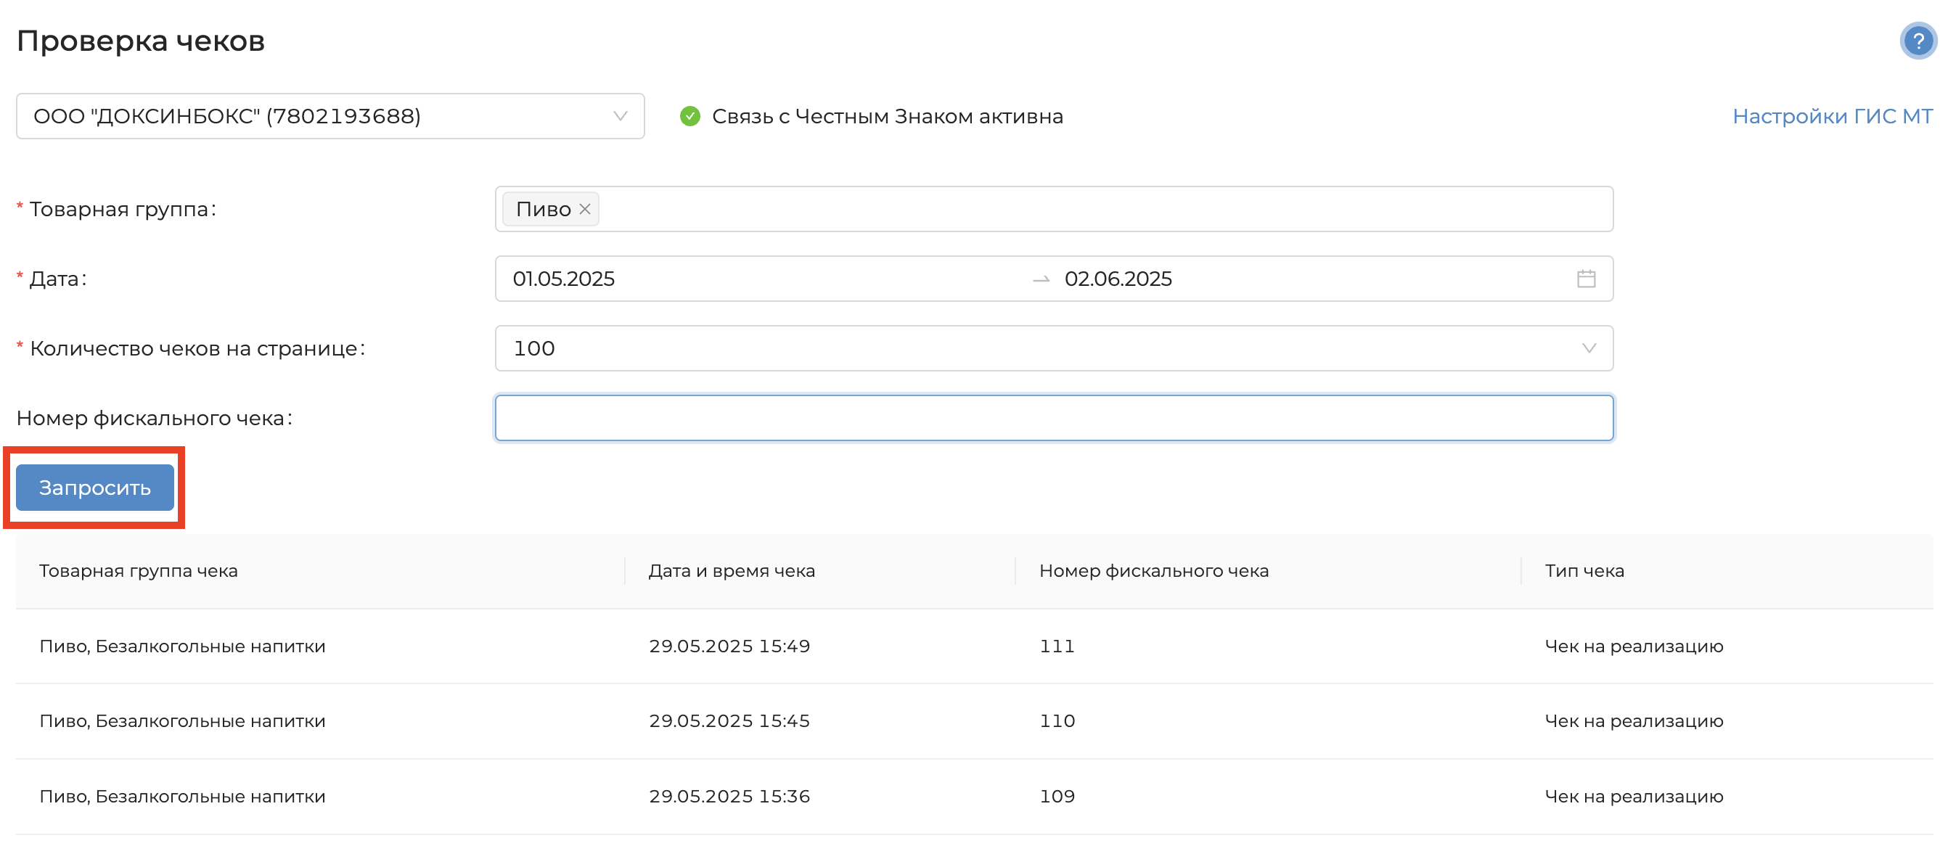The width and height of the screenshot is (1948, 846).
Task: Select receipt row dated 29.05.2025 15:36
Action: [729, 796]
